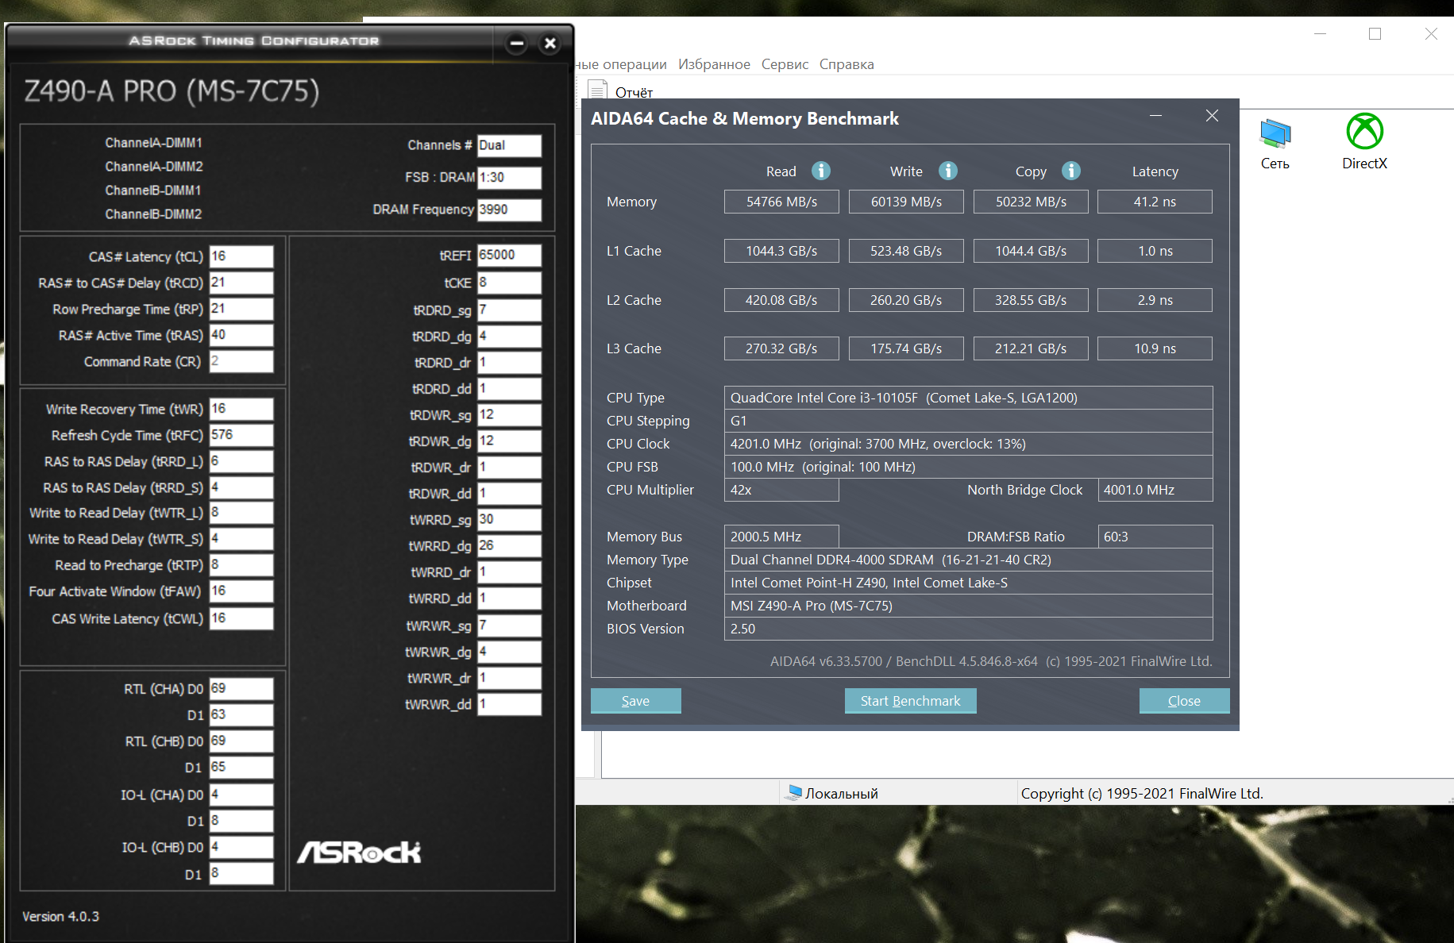
Task: Minimize the AIDA64 benchmark dialog
Action: pyautogui.click(x=1155, y=116)
